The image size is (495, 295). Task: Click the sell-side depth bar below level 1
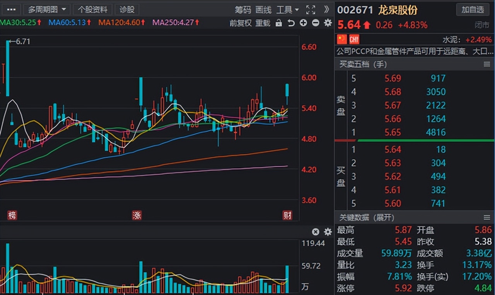point(414,141)
